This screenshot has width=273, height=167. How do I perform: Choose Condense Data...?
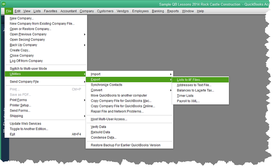[x=129, y=138]
